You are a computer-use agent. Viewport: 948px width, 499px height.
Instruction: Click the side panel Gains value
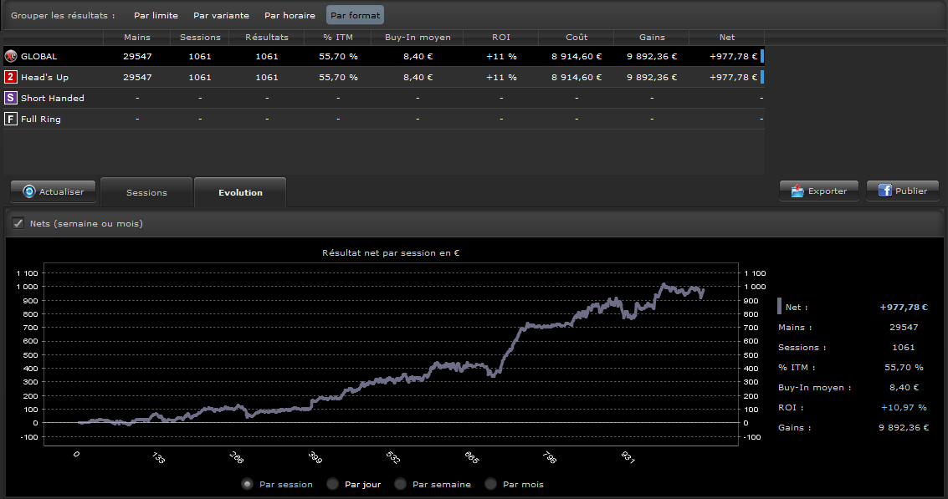(x=904, y=427)
